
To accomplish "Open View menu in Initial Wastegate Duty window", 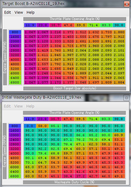I will (x=18, y=106).
